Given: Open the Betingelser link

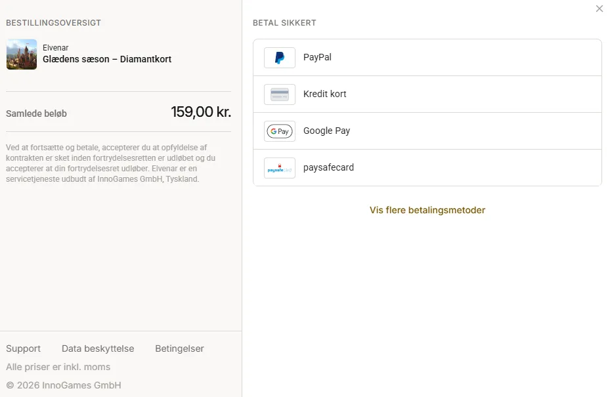Looking at the screenshot, I should tap(179, 348).
